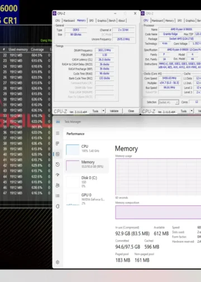
Task: Expand the Tools dropdown arrow in second CPU-Z window
Action: [x=192, y=111]
